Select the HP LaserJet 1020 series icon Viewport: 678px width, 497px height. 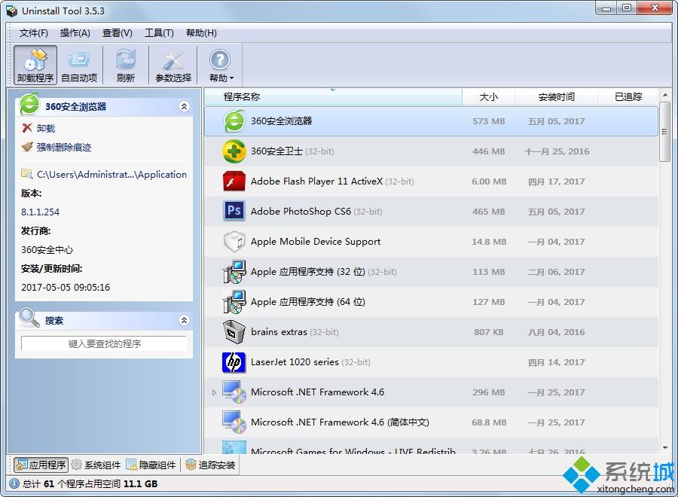tap(234, 362)
